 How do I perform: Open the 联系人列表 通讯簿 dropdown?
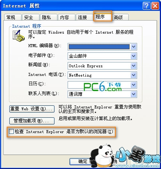(102, 94)
